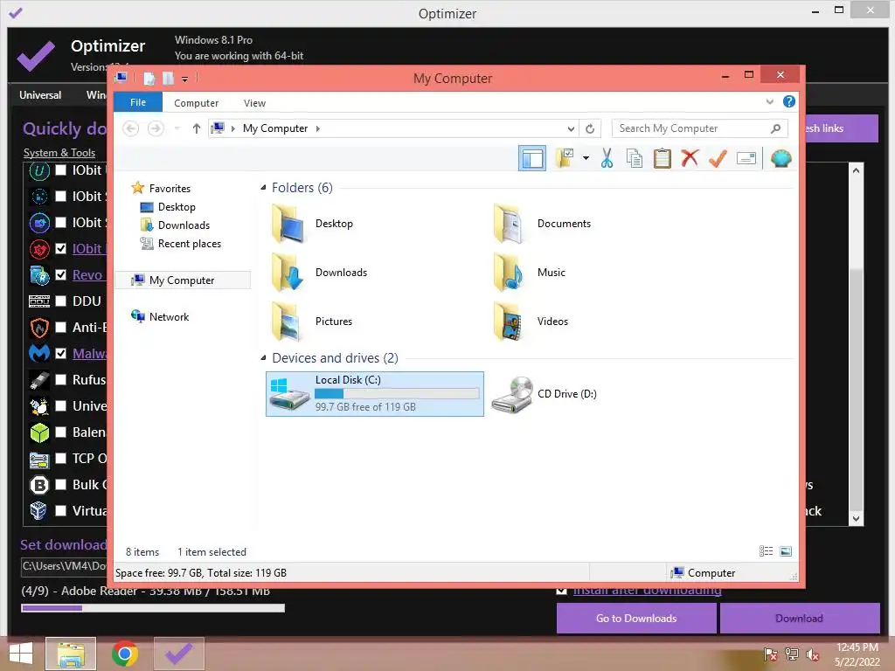The height and width of the screenshot is (671, 895).
Task: Switch to details view icon in status bar
Action: coord(766,551)
